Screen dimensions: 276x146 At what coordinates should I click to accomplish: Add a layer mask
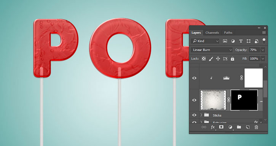(x=221, y=127)
